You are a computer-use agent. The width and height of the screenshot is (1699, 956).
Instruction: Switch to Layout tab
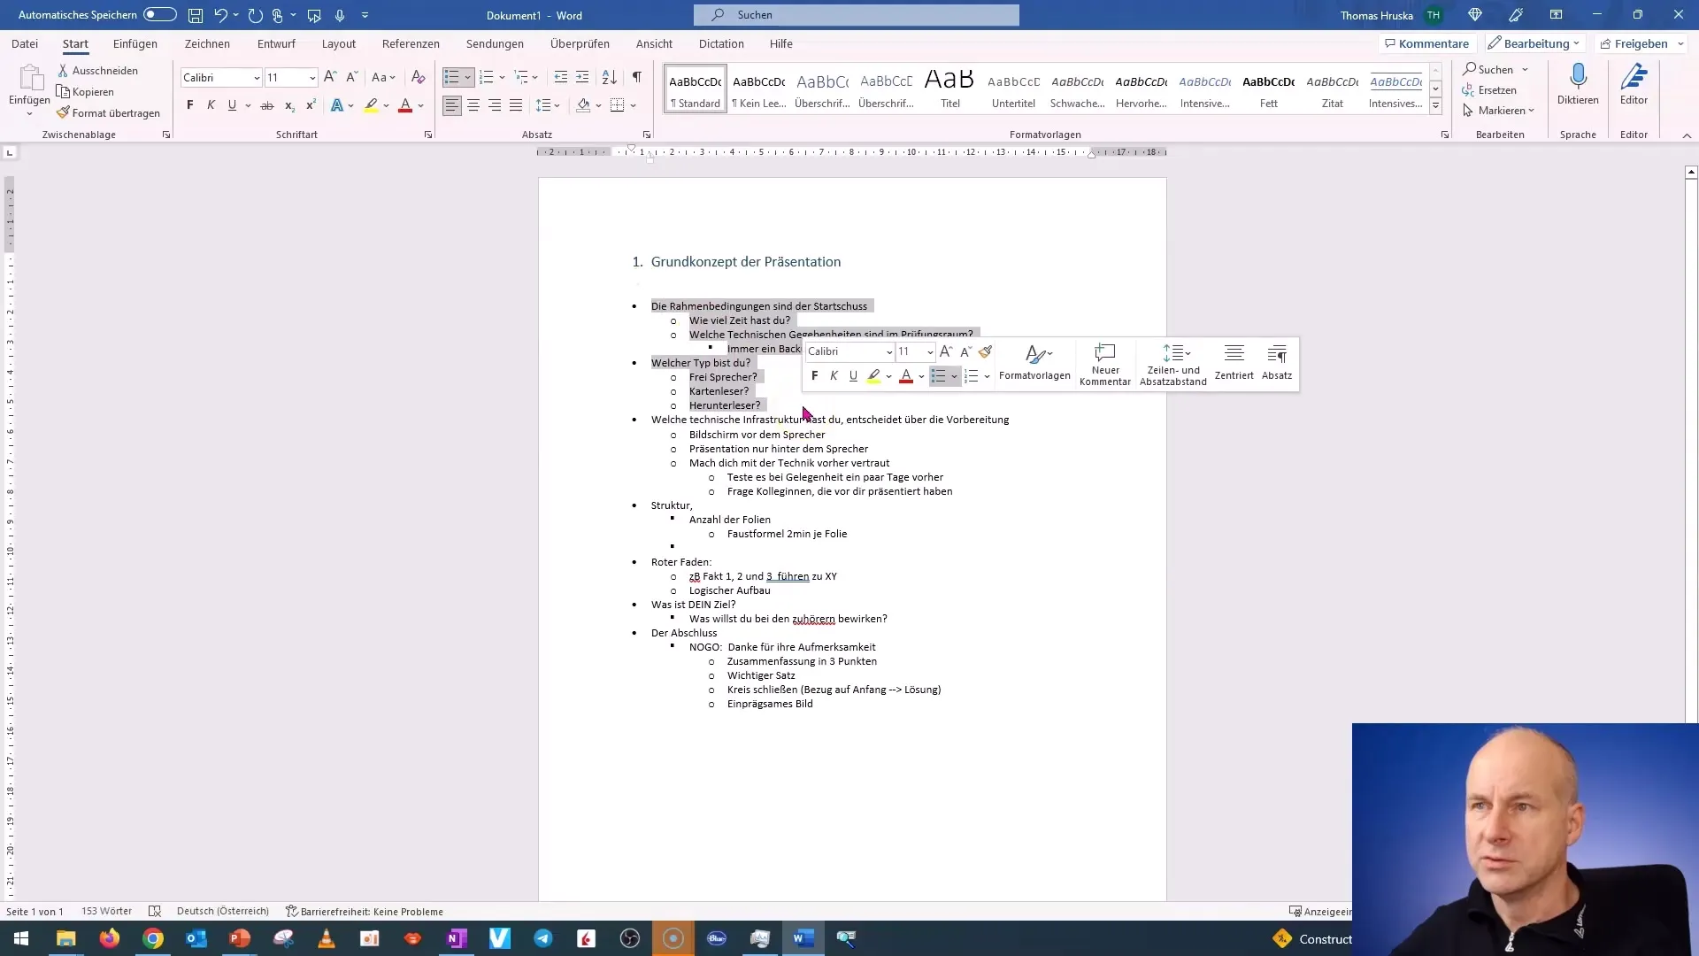pos(339,43)
